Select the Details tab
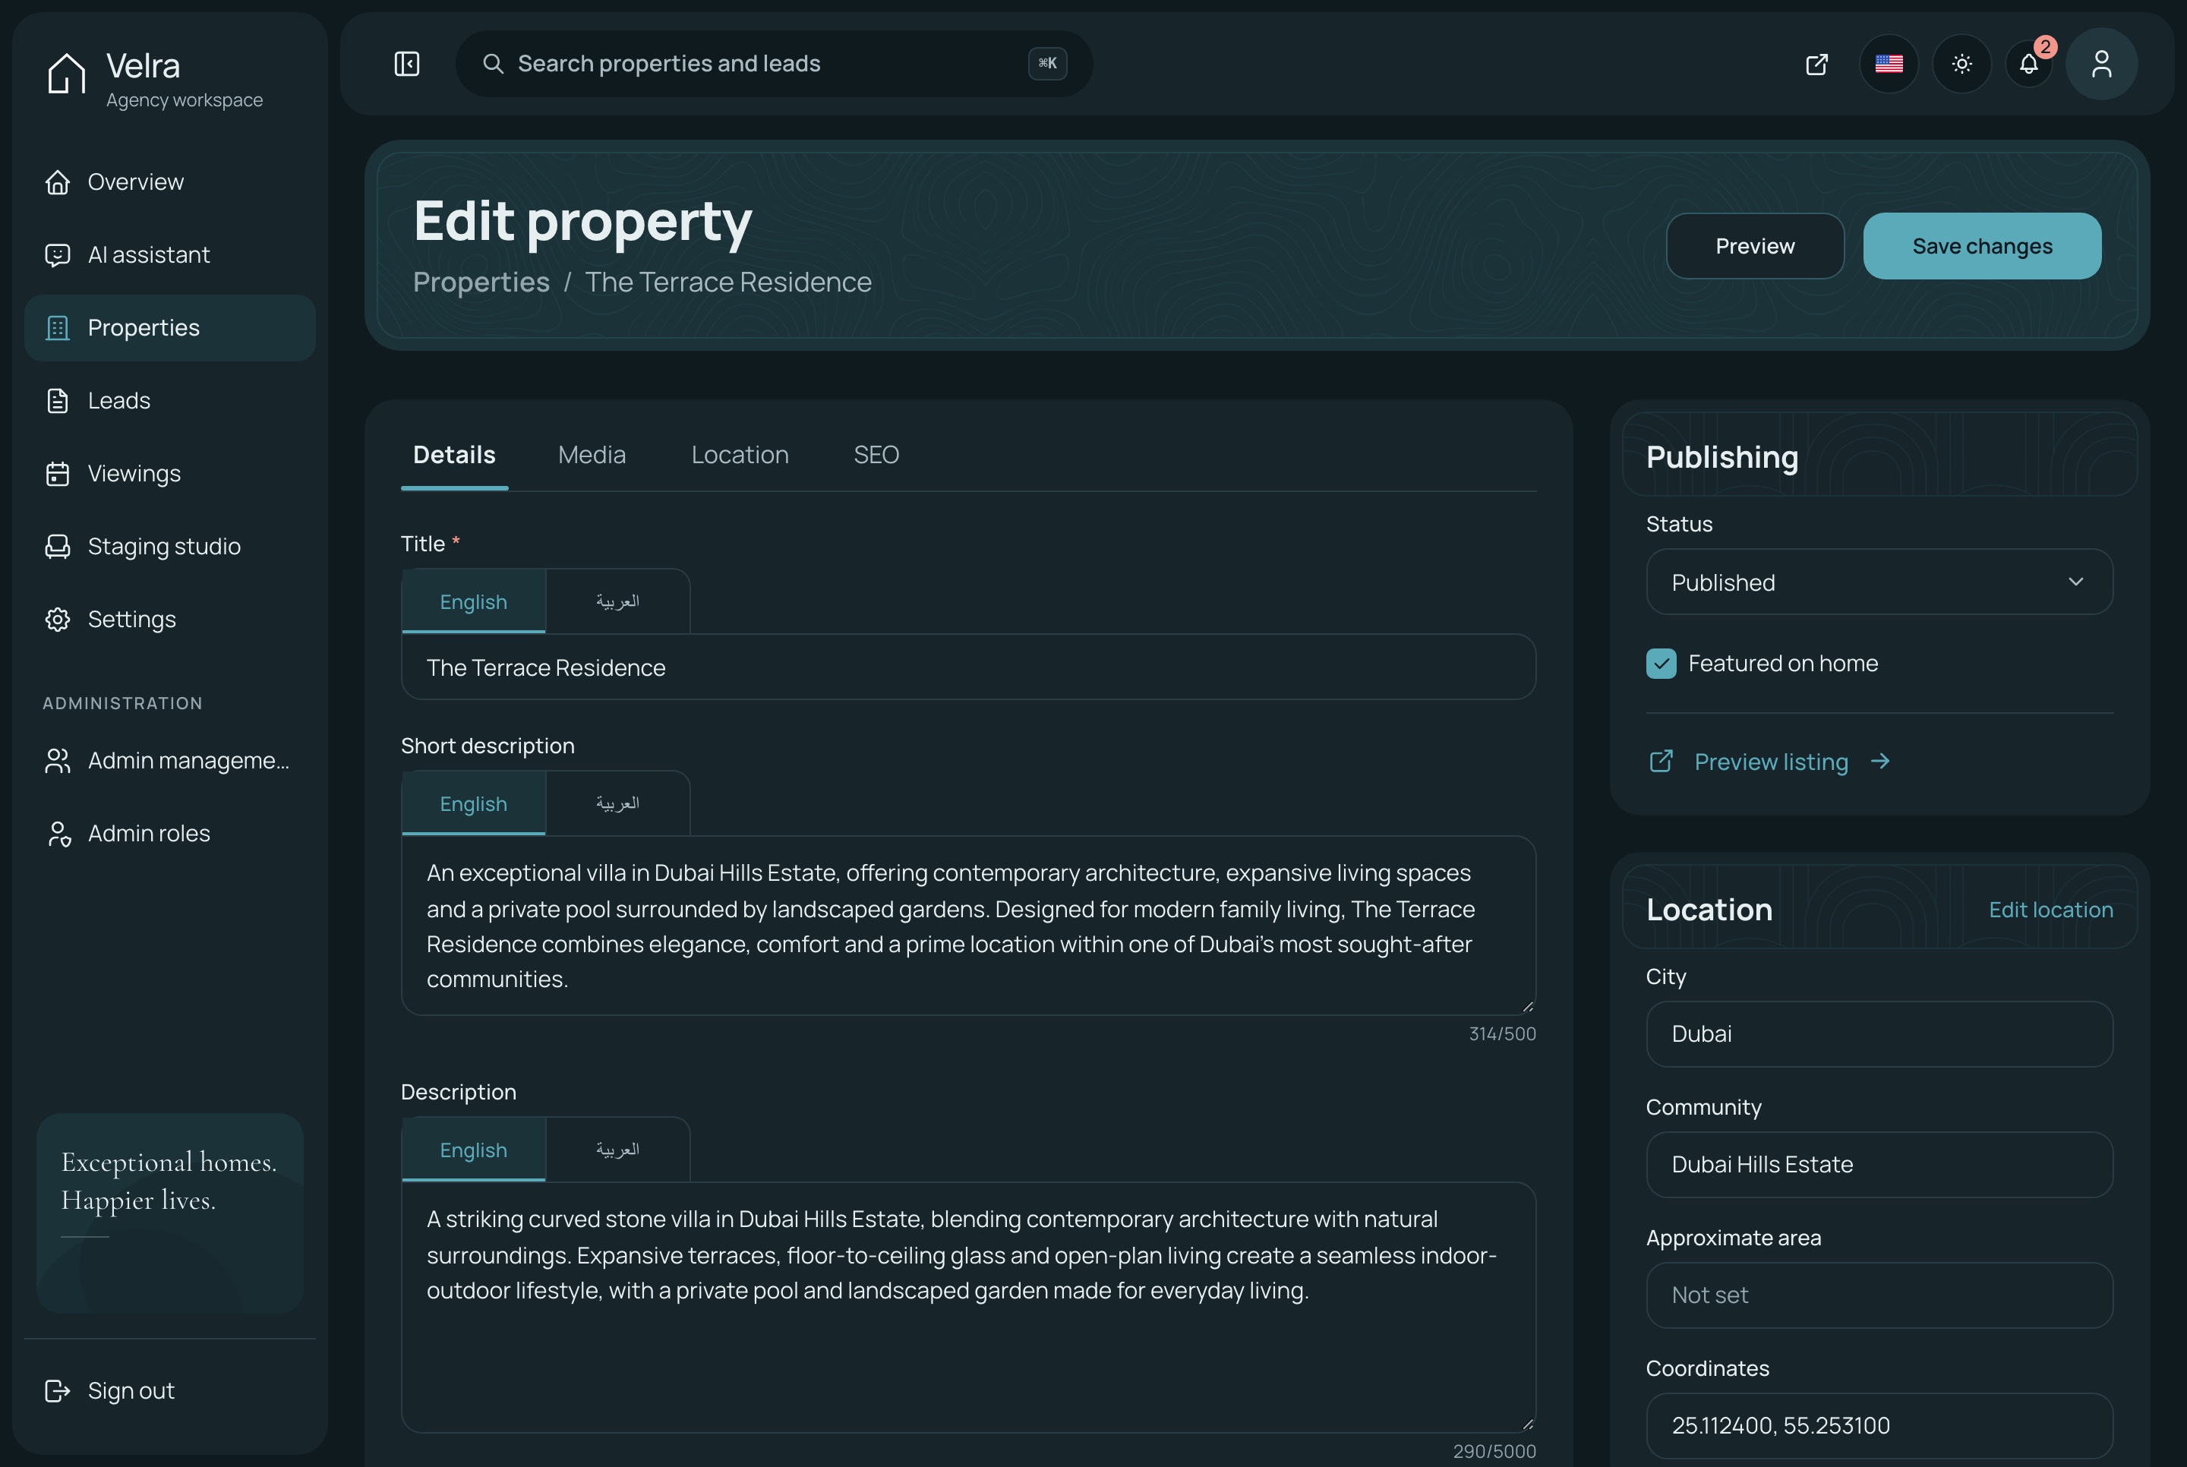 [x=455, y=455]
